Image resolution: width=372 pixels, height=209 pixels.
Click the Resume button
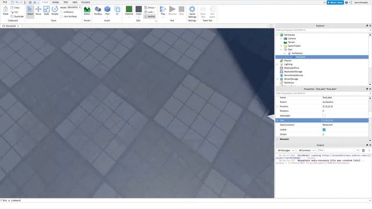coord(173,11)
